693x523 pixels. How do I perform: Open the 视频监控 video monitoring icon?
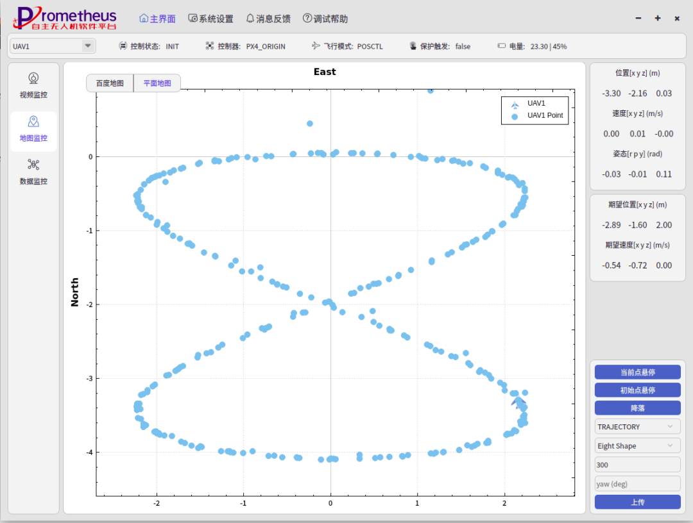pos(33,79)
